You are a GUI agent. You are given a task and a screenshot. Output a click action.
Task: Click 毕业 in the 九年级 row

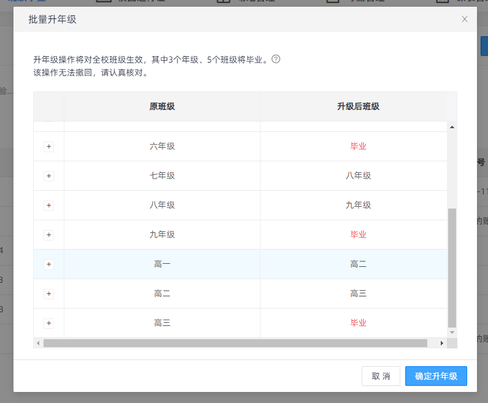coord(358,234)
